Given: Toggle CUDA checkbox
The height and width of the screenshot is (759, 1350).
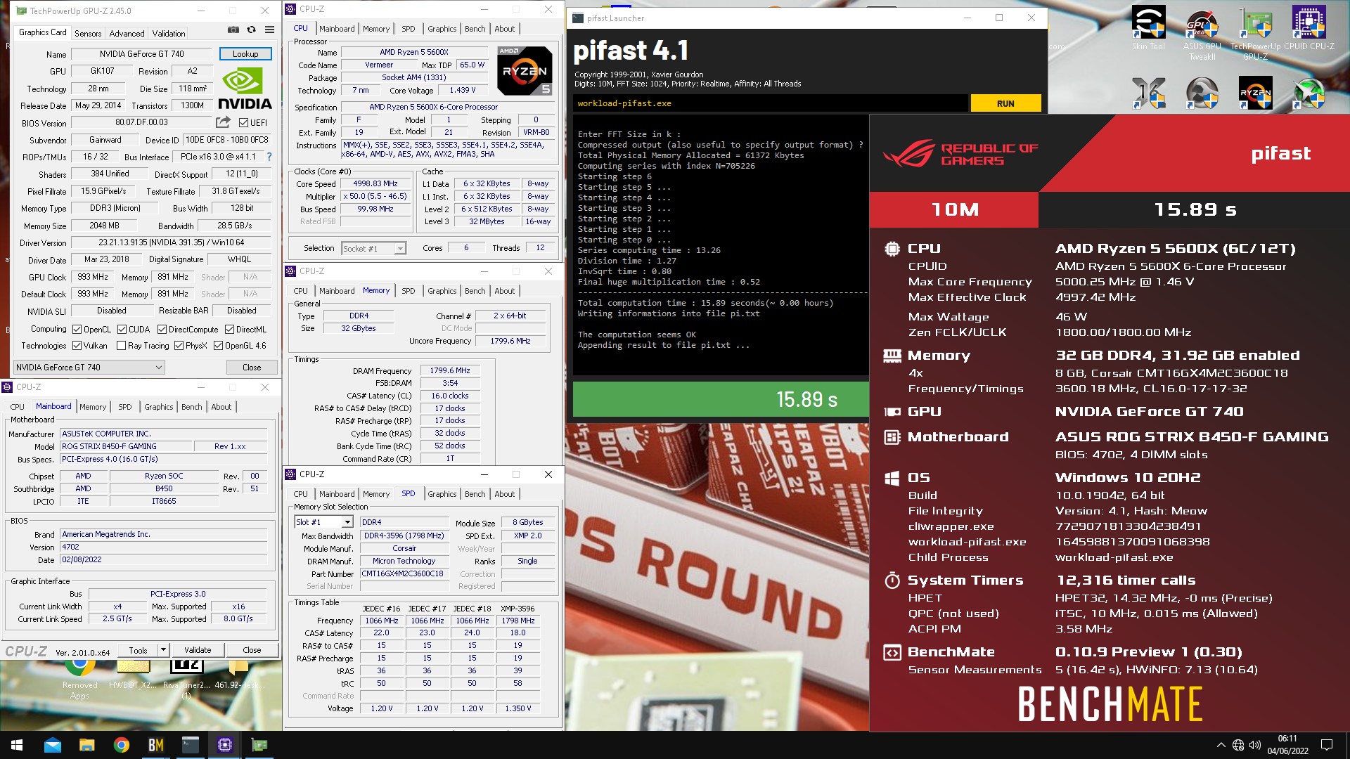Looking at the screenshot, I should coord(122,329).
